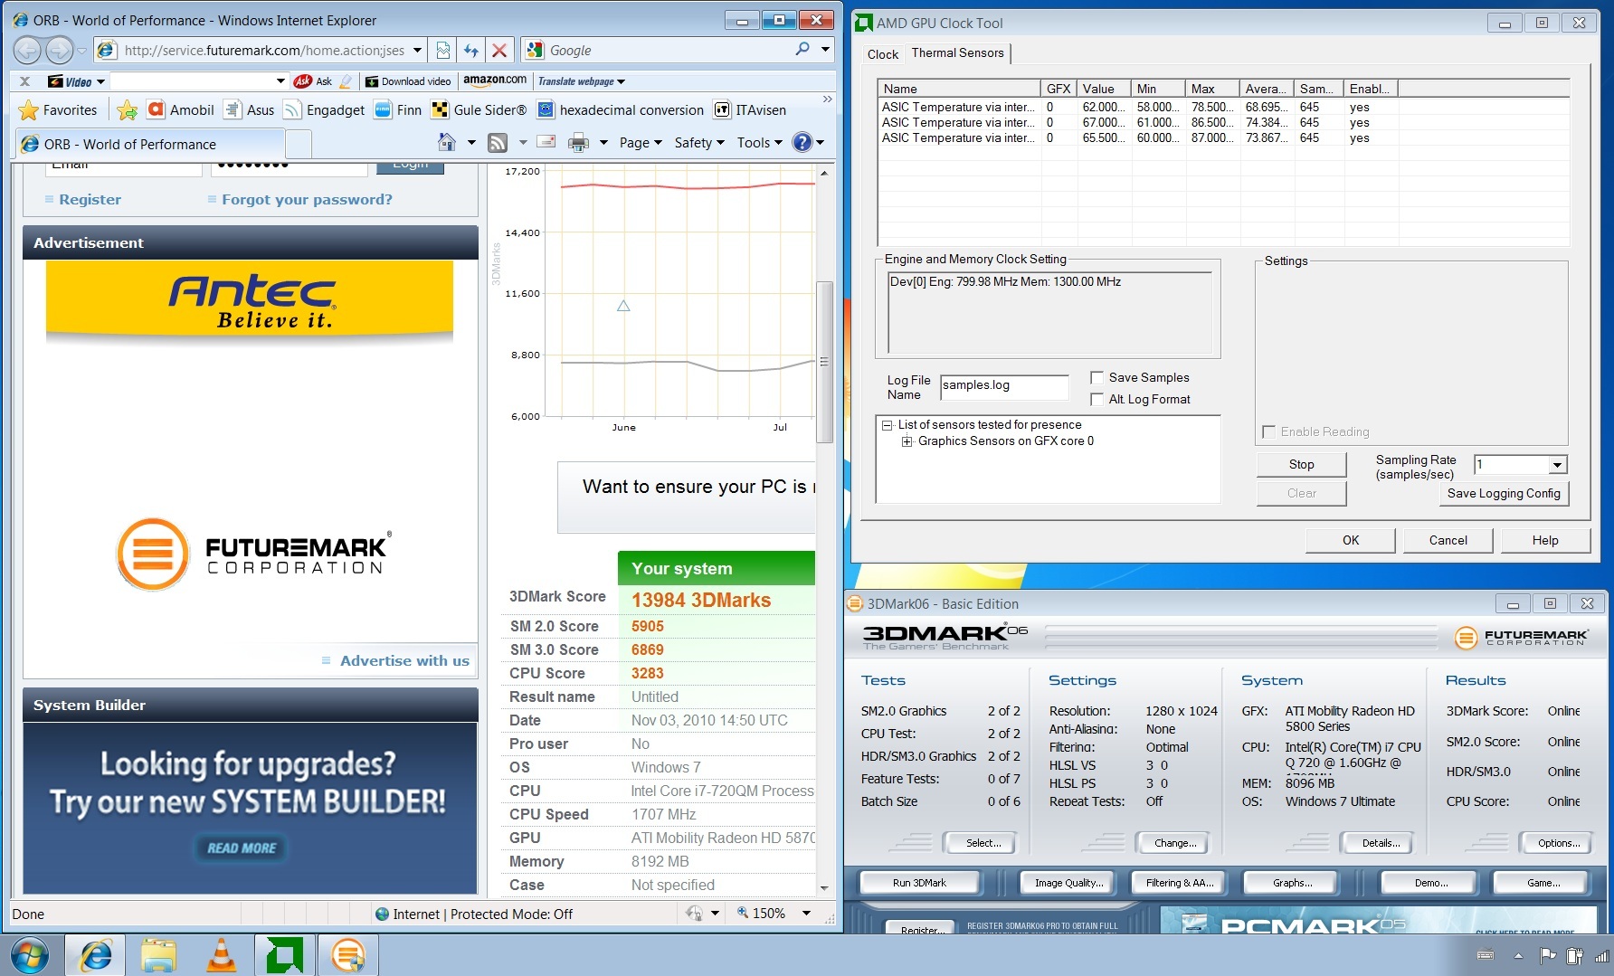Click the search magnifier icon in Google box

pyautogui.click(x=802, y=50)
